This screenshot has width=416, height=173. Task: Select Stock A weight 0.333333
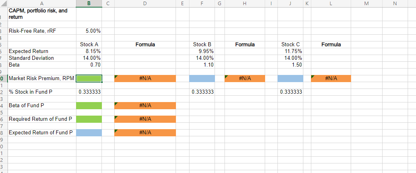click(x=89, y=92)
